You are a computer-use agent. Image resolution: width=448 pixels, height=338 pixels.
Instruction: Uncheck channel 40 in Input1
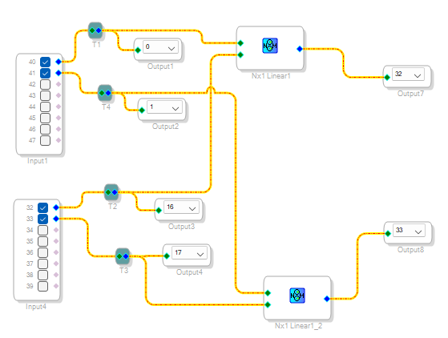tap(45, 62)
